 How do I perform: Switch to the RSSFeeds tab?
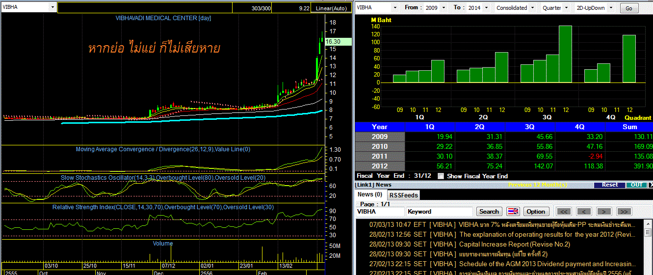(403, 195)
